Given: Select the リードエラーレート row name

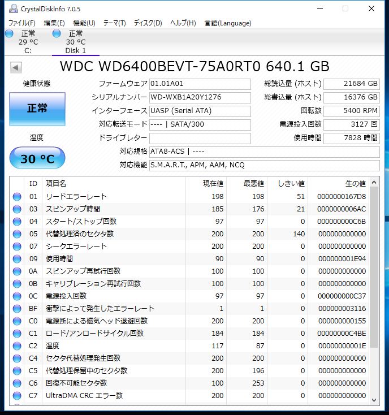Looking at the screenshot, I should 76,197.
